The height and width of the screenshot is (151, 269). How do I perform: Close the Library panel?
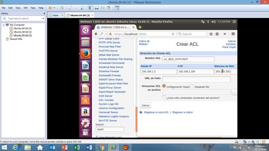(44, 13)
